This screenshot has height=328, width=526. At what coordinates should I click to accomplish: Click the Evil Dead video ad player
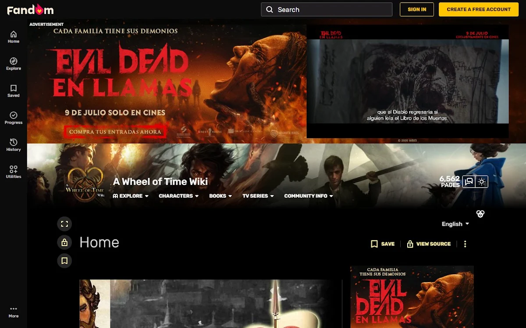coord(408,81)
